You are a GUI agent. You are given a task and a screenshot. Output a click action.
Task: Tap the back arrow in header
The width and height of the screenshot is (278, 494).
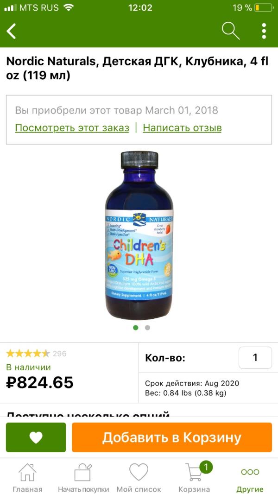click(x=11, y=31)
